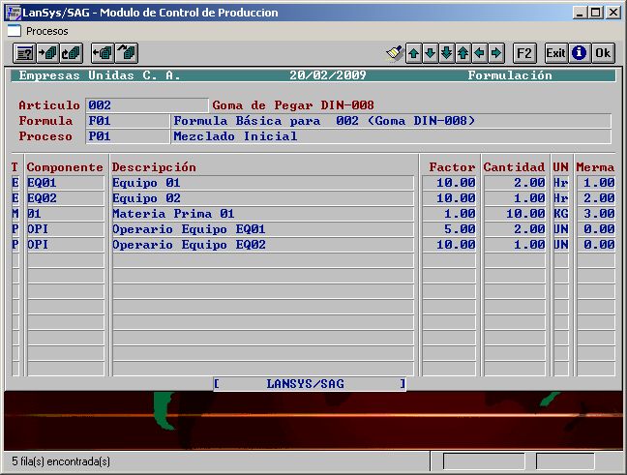Click type cell M in Materia Prima row

(15, 214)
